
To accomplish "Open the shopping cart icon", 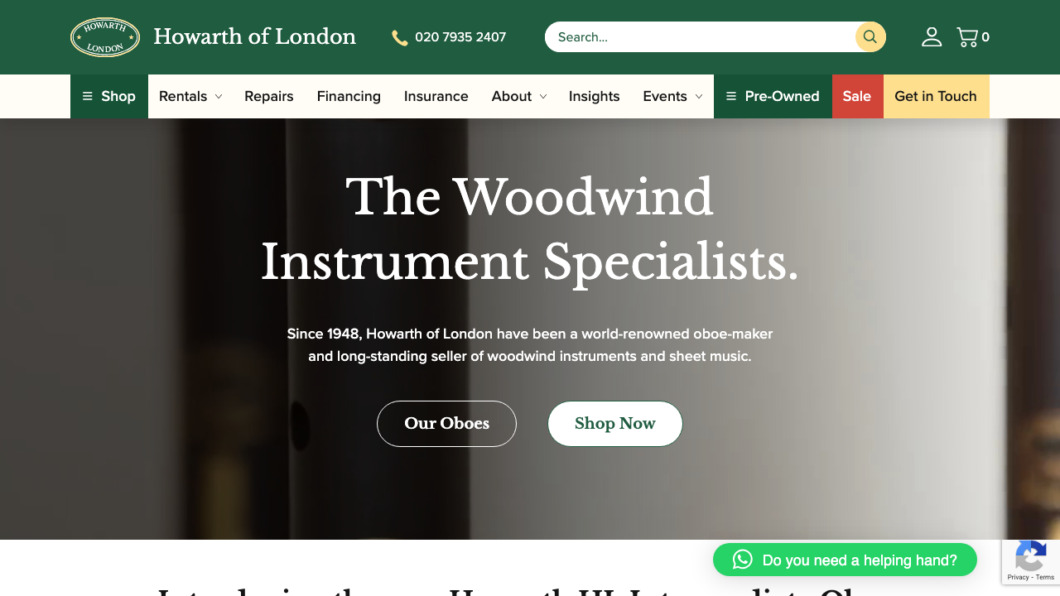I will pyautogui.click(x=967, y=36).
